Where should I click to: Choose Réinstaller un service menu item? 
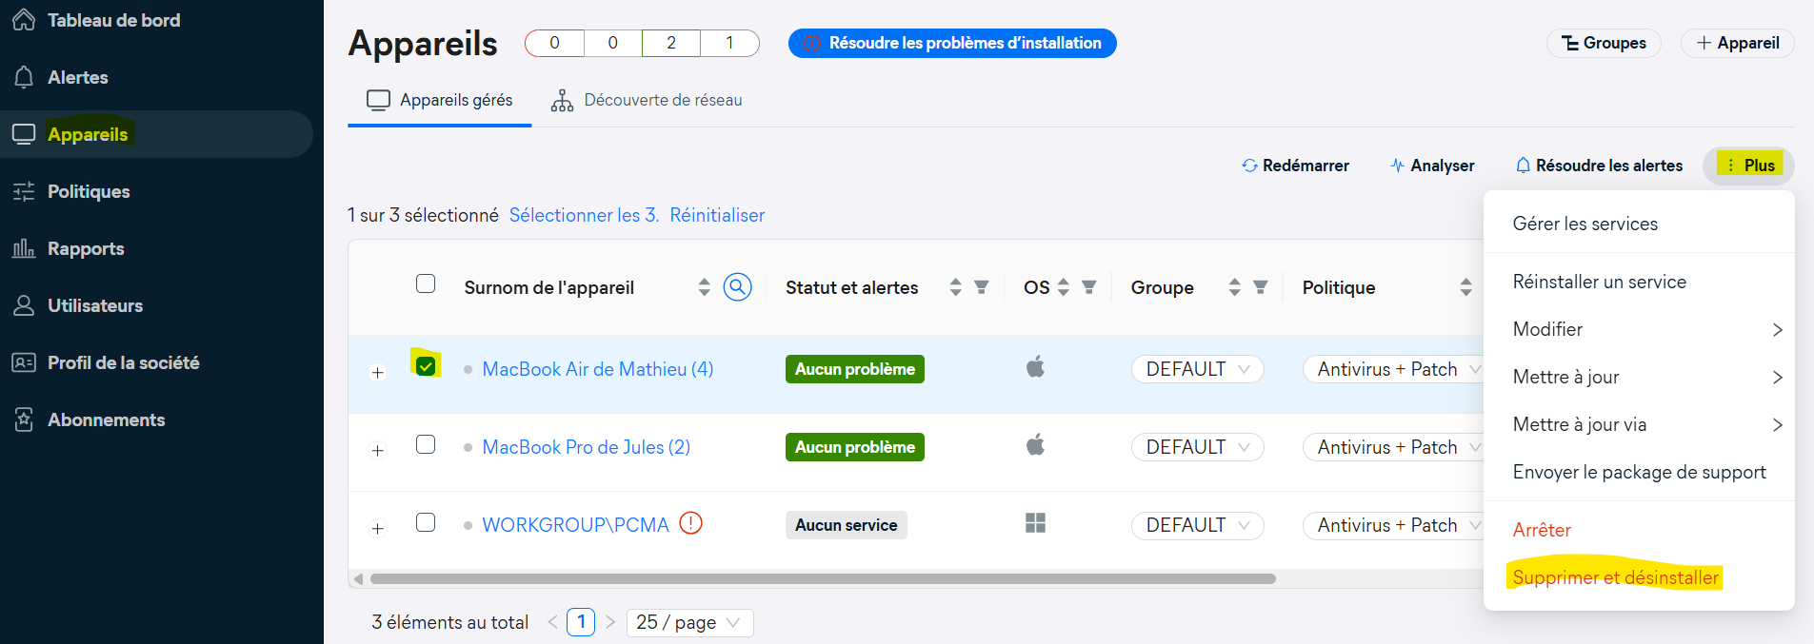[x=1639, y=282]
